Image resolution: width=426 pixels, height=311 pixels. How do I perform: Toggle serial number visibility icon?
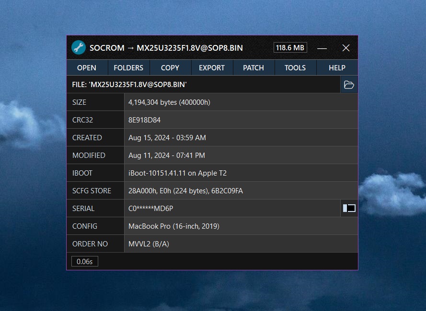pyautogui.click(x=349, y=208)
